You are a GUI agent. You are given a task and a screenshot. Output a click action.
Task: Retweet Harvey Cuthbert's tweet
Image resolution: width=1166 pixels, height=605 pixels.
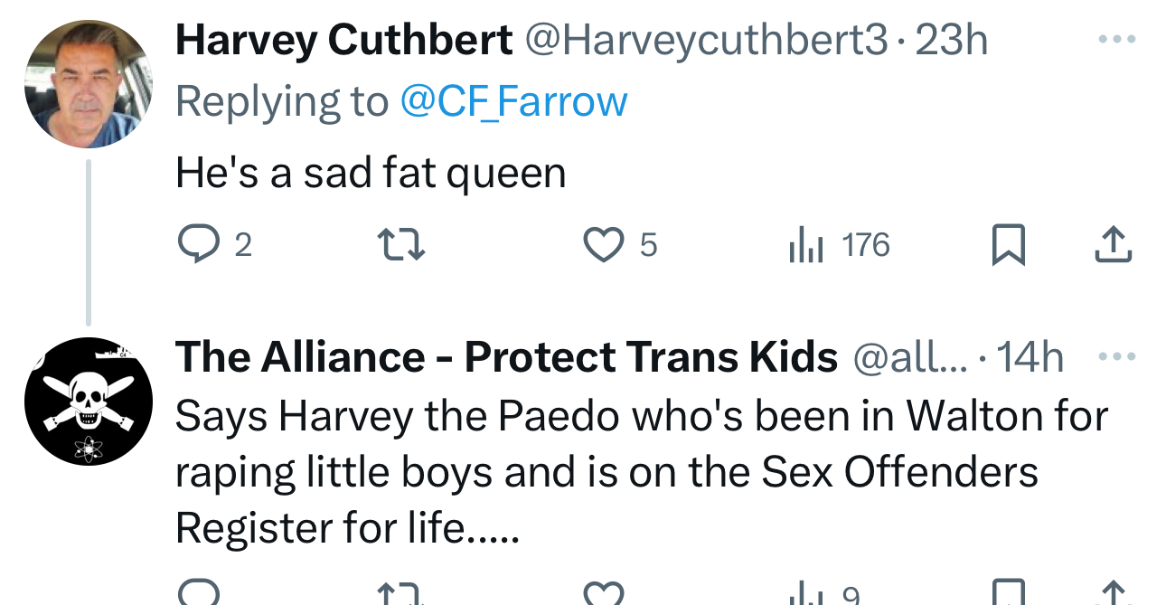(x=400, y=245)
